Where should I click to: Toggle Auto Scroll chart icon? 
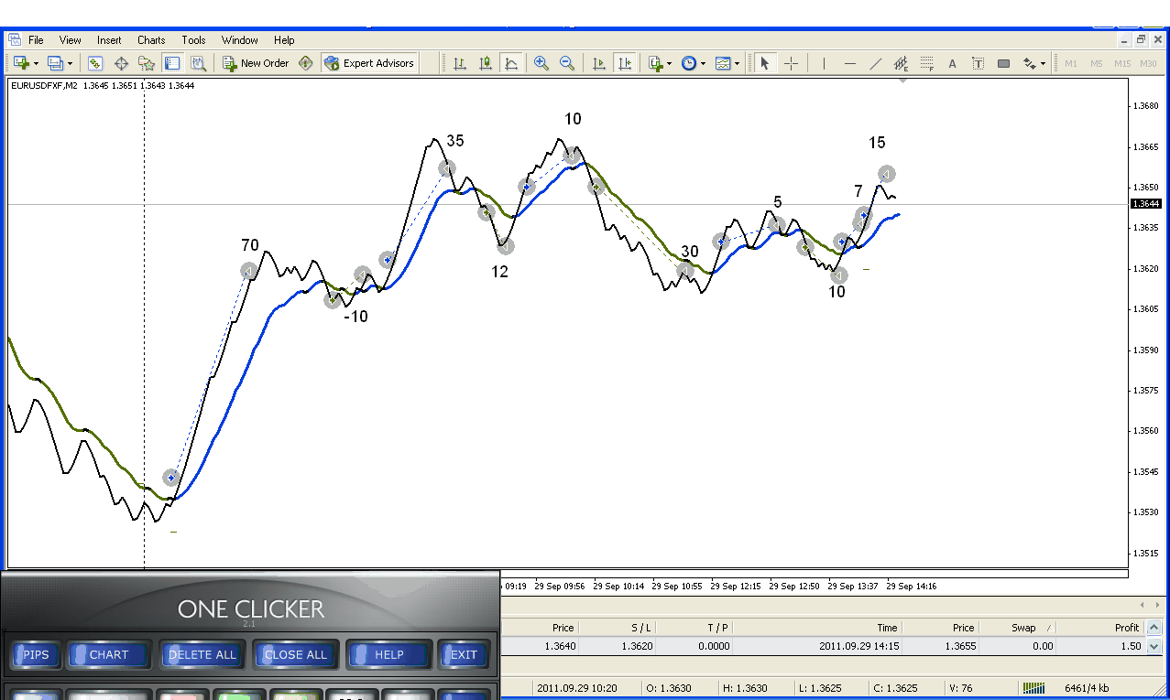[599, 63]
